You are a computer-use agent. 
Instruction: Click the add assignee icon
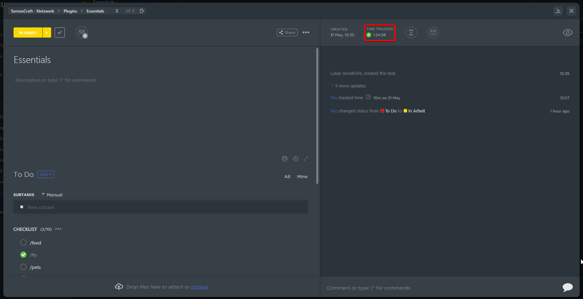pyautogui.click(x=82, y=33)
